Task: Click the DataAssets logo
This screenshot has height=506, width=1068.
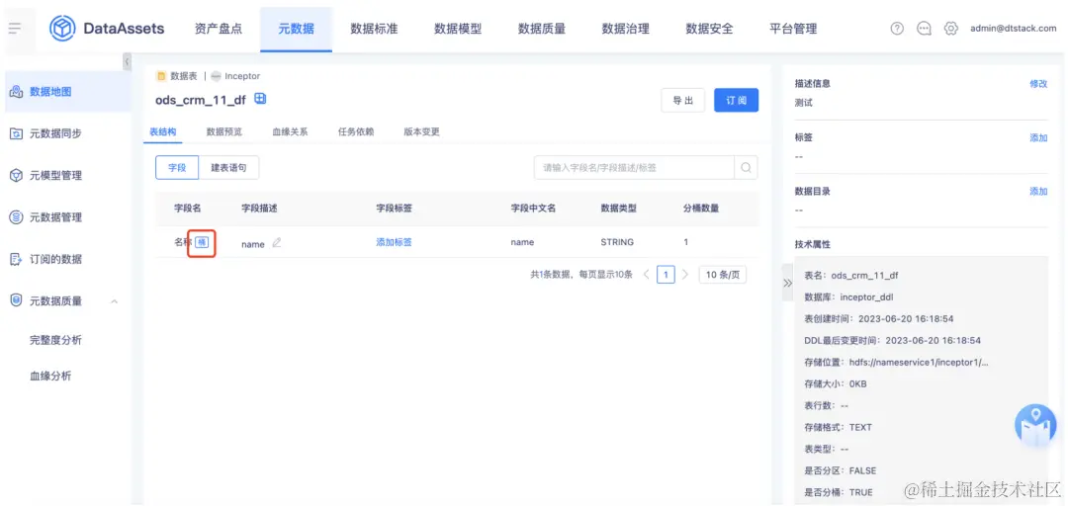Action: 107,29
